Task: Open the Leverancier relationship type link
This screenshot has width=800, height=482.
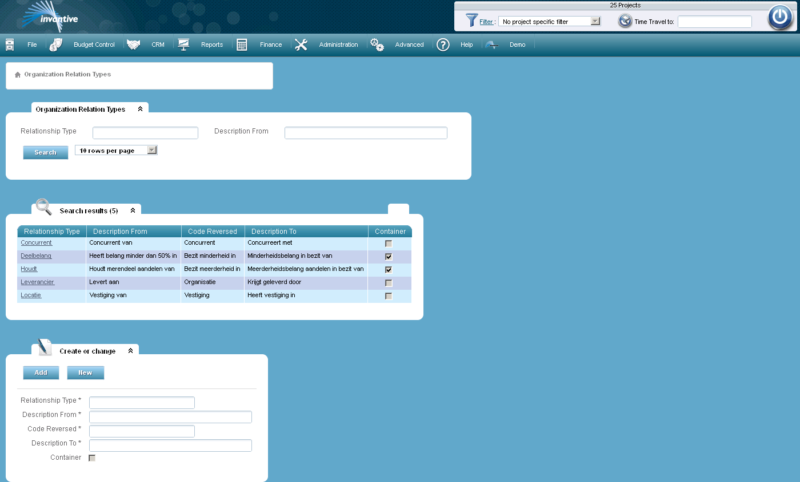Action: tap(38, 282)
